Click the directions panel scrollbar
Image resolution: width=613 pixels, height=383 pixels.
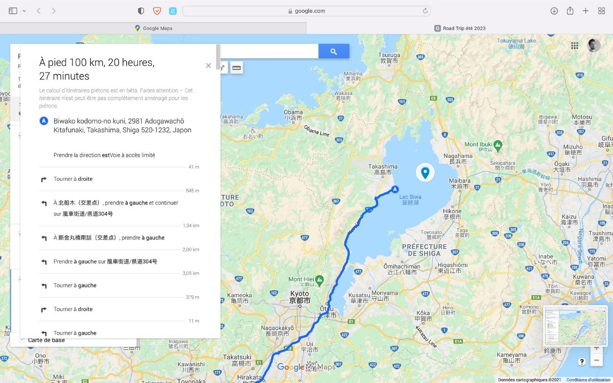[218, 56]
